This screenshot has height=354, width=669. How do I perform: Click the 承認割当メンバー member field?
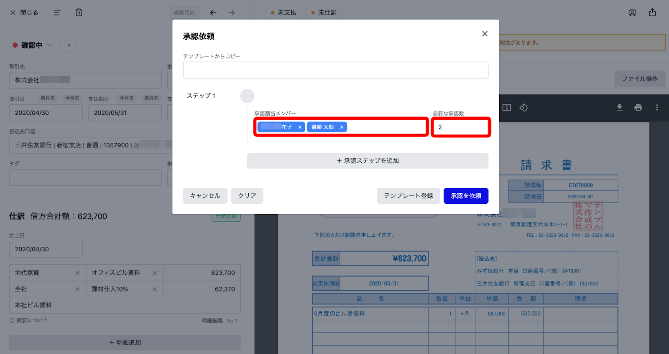pos(341,127)
